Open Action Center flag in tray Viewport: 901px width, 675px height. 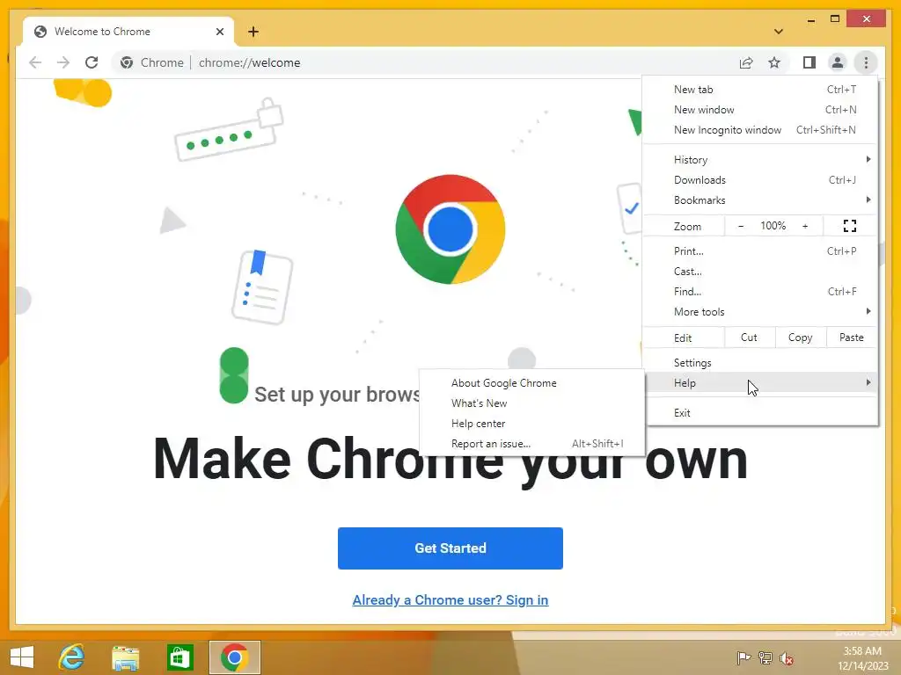point(744,657)
